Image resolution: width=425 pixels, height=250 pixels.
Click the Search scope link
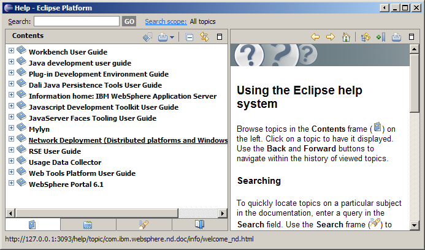(x=166, y=21)
